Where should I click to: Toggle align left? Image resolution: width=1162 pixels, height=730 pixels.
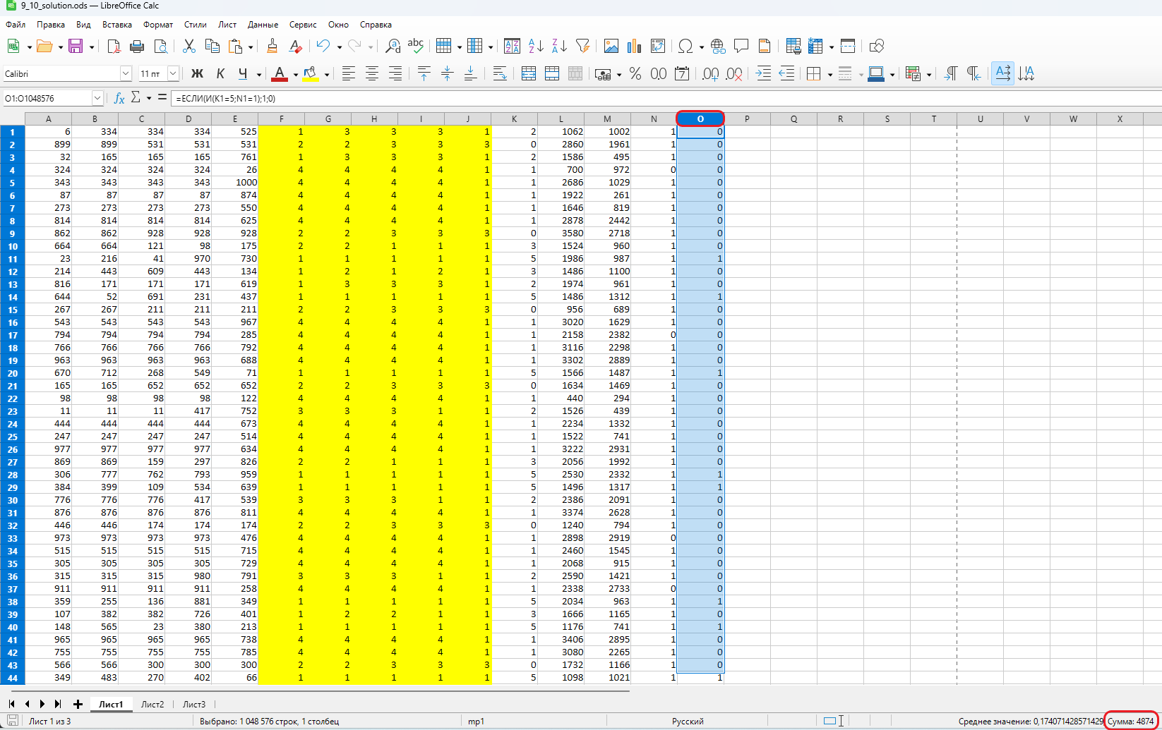coord(349,74)
